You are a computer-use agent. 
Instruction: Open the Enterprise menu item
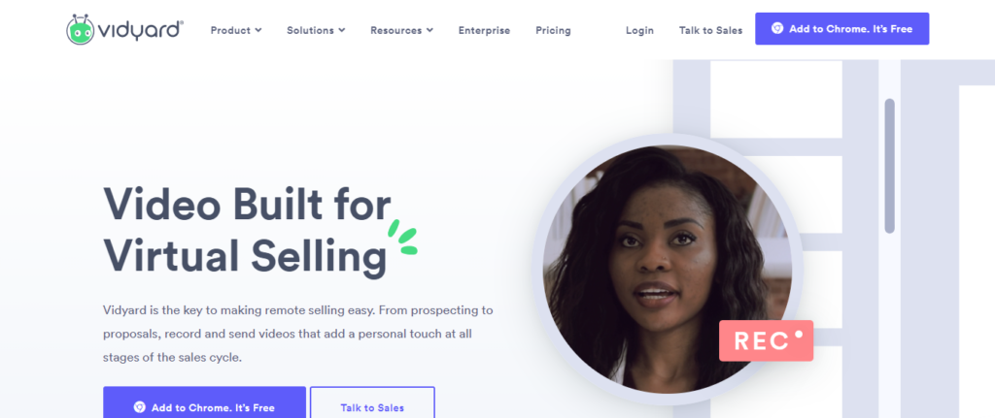484,30
